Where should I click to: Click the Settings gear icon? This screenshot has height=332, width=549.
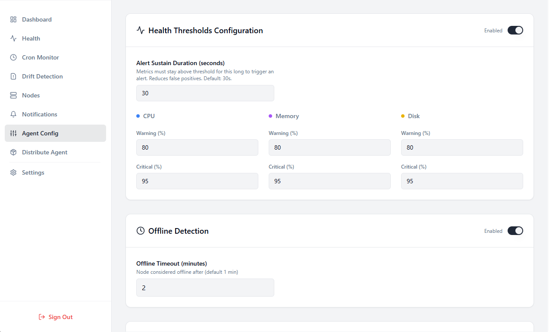click(13, 172)
